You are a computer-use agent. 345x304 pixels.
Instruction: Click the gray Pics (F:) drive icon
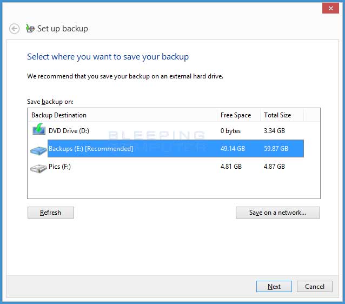pos(38,168)
